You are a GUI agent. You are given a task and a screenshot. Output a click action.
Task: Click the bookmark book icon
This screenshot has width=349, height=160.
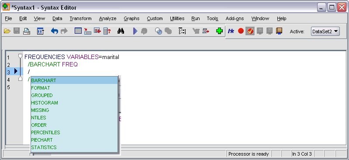click(x=279, y=31)
